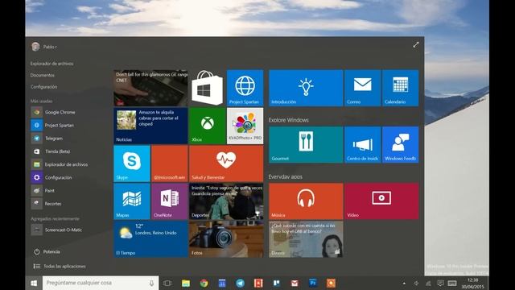
Task: Open the CNET news article tile
Action: pos(150,88)
